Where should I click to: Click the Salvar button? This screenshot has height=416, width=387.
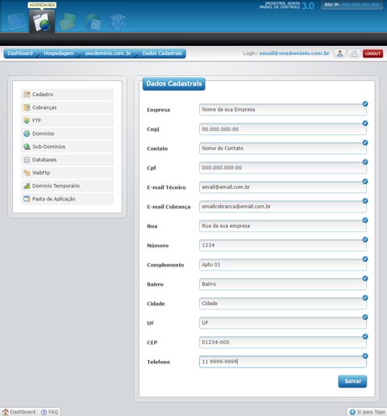[352, 381]
